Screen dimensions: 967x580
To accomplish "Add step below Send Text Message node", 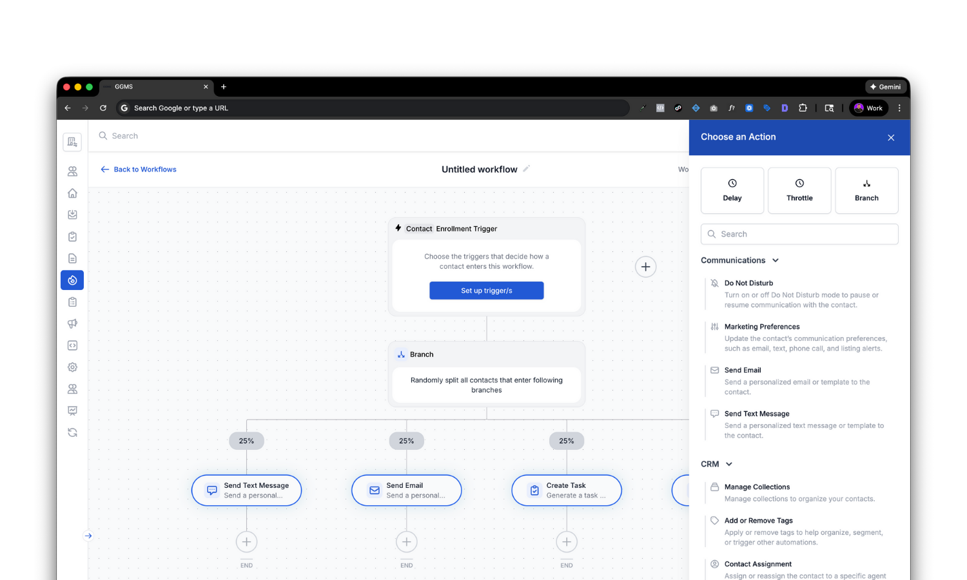I will click(x=246, y=542).
